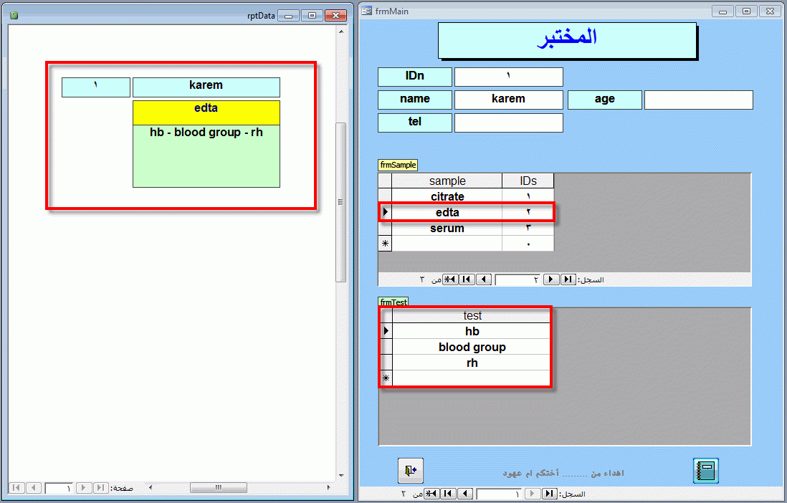Click the record selector of edta row
This screenshot has width=787, height=503.
coord(385,212)
